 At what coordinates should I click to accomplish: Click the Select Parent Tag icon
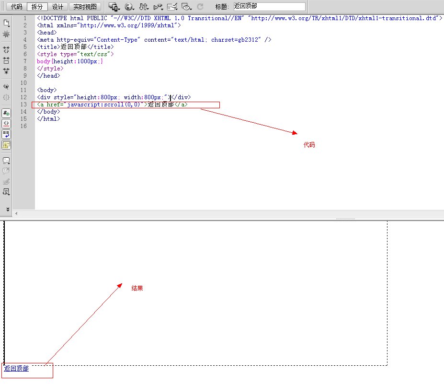(6, 86)
